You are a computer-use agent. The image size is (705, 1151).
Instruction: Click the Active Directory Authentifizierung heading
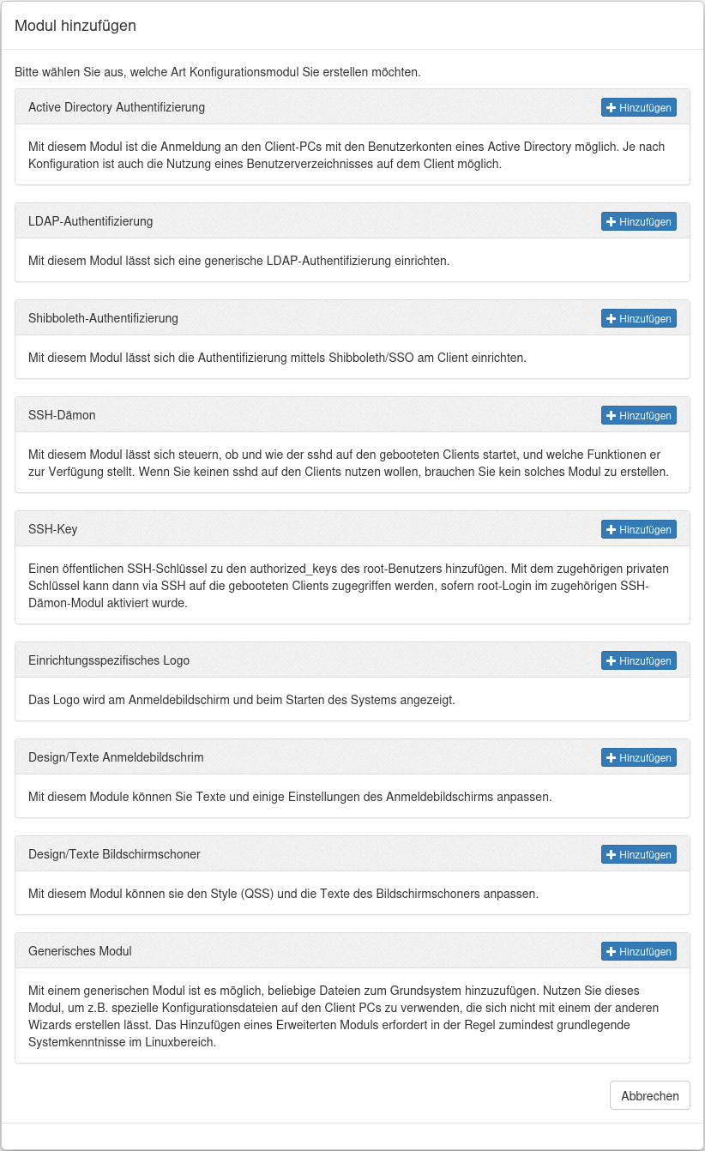[x=116, y=107]
